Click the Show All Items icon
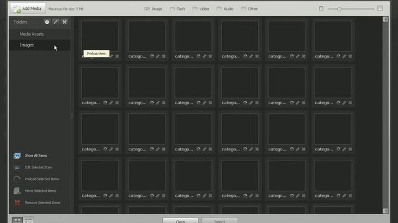This screenshot has height=223, width=398. click(17, 155)
